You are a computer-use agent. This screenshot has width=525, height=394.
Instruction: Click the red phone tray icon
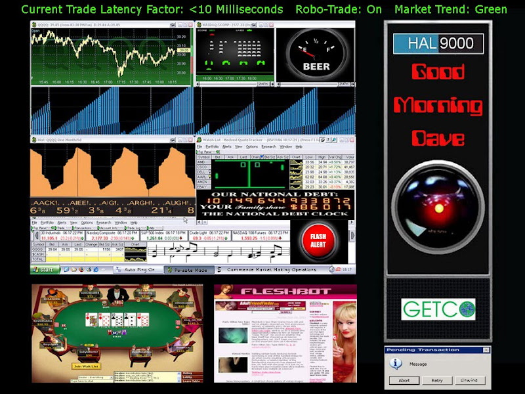click(x=338, y=269)
